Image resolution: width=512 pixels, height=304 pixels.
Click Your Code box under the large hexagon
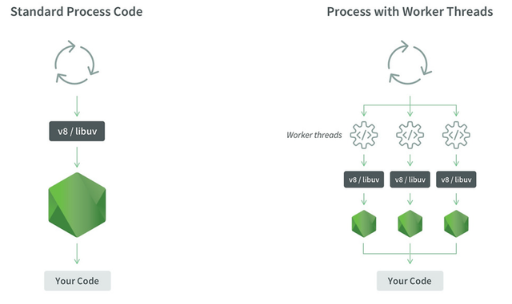pos(78,281)
